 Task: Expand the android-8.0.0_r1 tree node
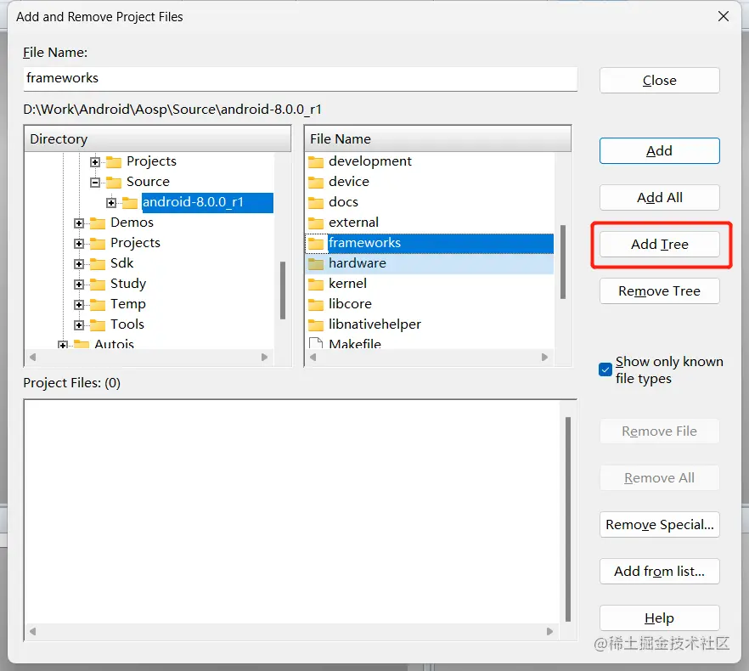tap(111, 203)
